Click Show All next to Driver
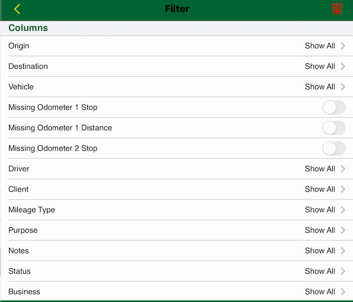This screenshot has height=302, width=353. 320,169
